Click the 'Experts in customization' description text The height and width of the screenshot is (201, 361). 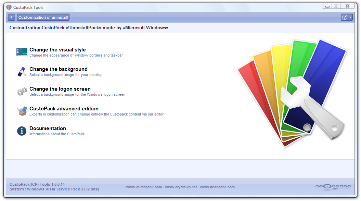point(96,114)
